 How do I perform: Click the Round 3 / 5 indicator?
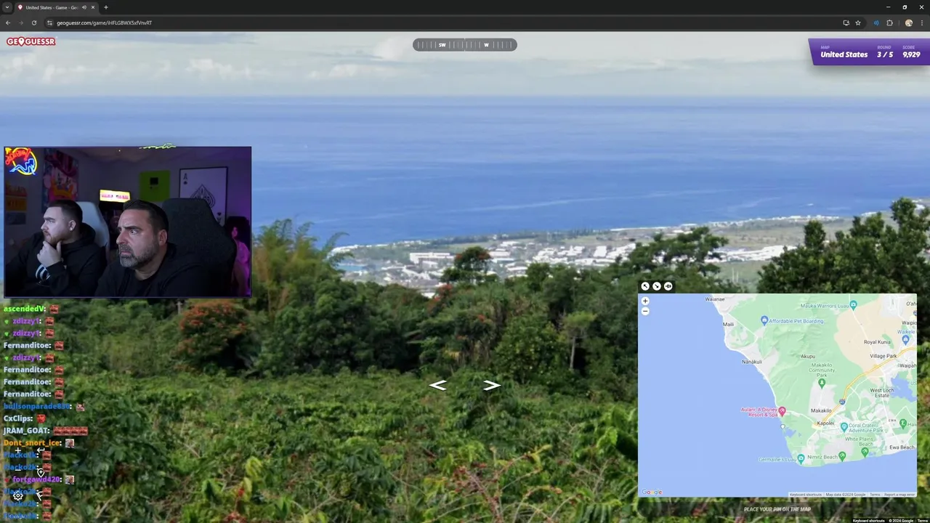pos(884,52)
